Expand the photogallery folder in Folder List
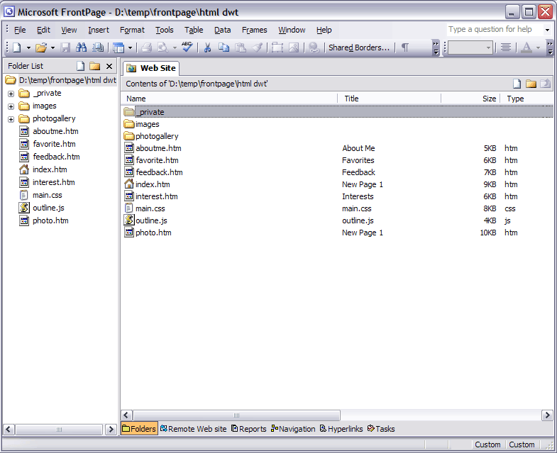557x453 pixels. 11,119
